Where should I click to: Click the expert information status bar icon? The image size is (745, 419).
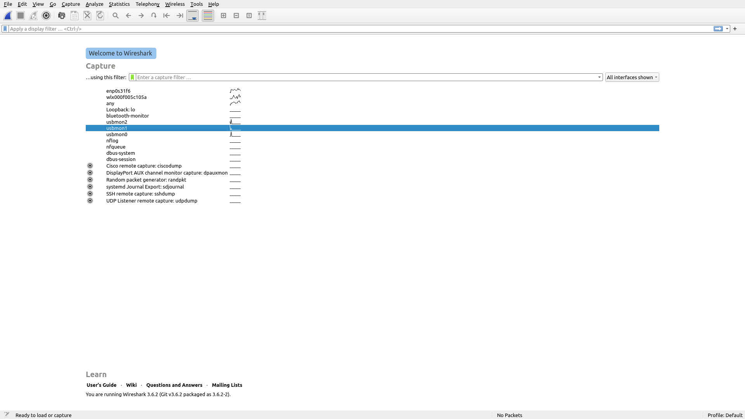7,415
